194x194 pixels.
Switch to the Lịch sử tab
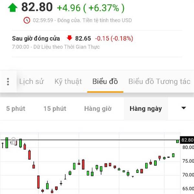coord(32,81)
